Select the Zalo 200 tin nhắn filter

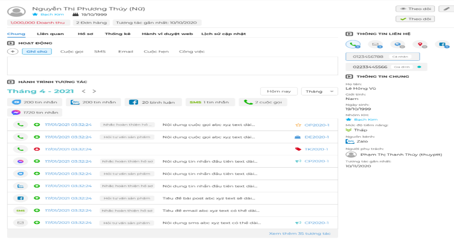click(x=93, y=102)
